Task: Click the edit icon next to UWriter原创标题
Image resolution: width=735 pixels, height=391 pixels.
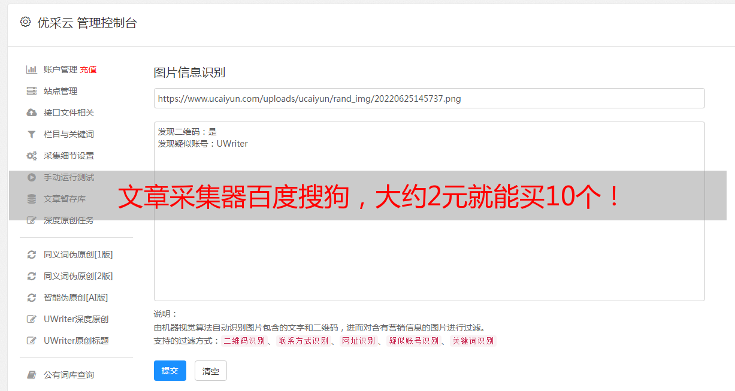Action: pos(32,341)
